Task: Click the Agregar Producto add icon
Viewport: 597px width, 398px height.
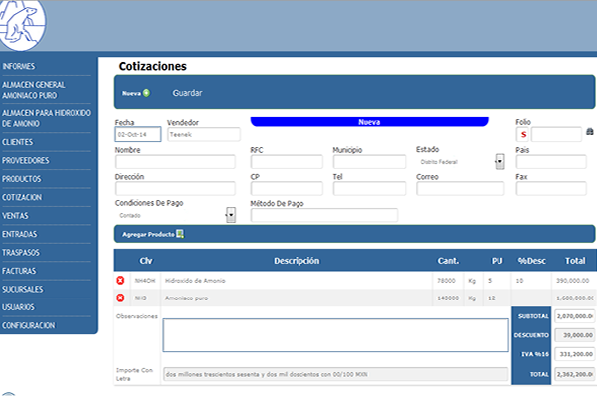Action: click(x=180, y=235)
